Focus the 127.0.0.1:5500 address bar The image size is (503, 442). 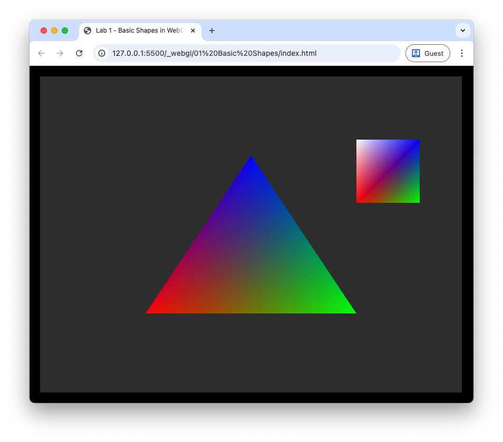click(237, 53)
